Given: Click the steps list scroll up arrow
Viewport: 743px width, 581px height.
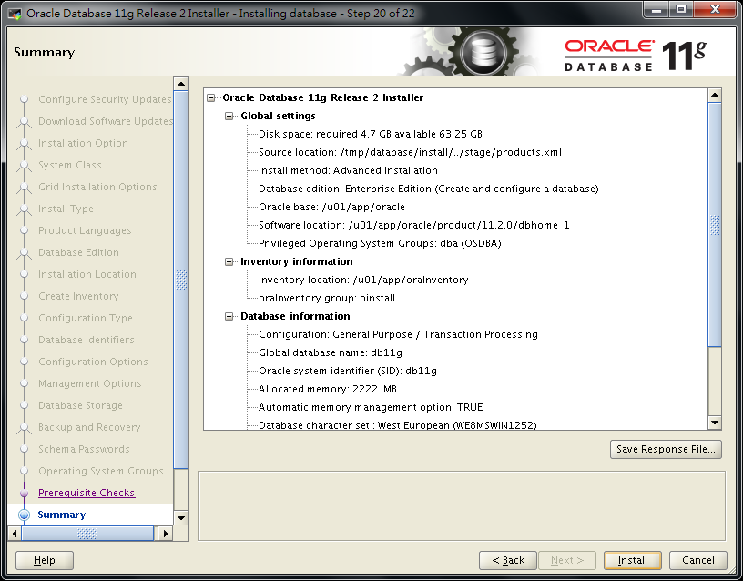Looking at the screenshot, I should [x=181, y=84].
